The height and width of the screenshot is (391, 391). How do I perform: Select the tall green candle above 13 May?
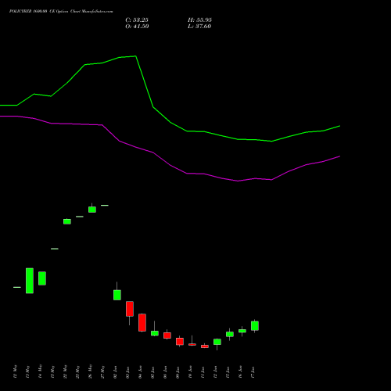tap(30, 281)
